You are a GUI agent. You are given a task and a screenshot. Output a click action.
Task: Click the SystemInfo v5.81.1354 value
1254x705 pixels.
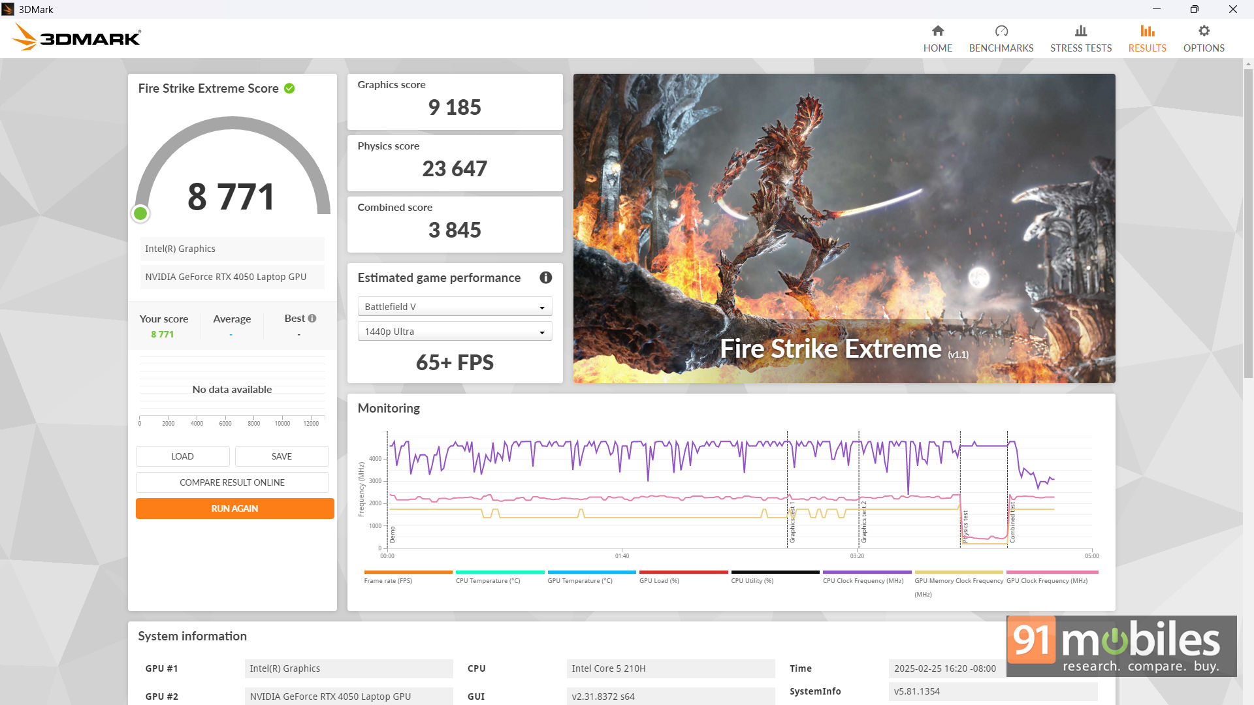(x=993, y=691)
